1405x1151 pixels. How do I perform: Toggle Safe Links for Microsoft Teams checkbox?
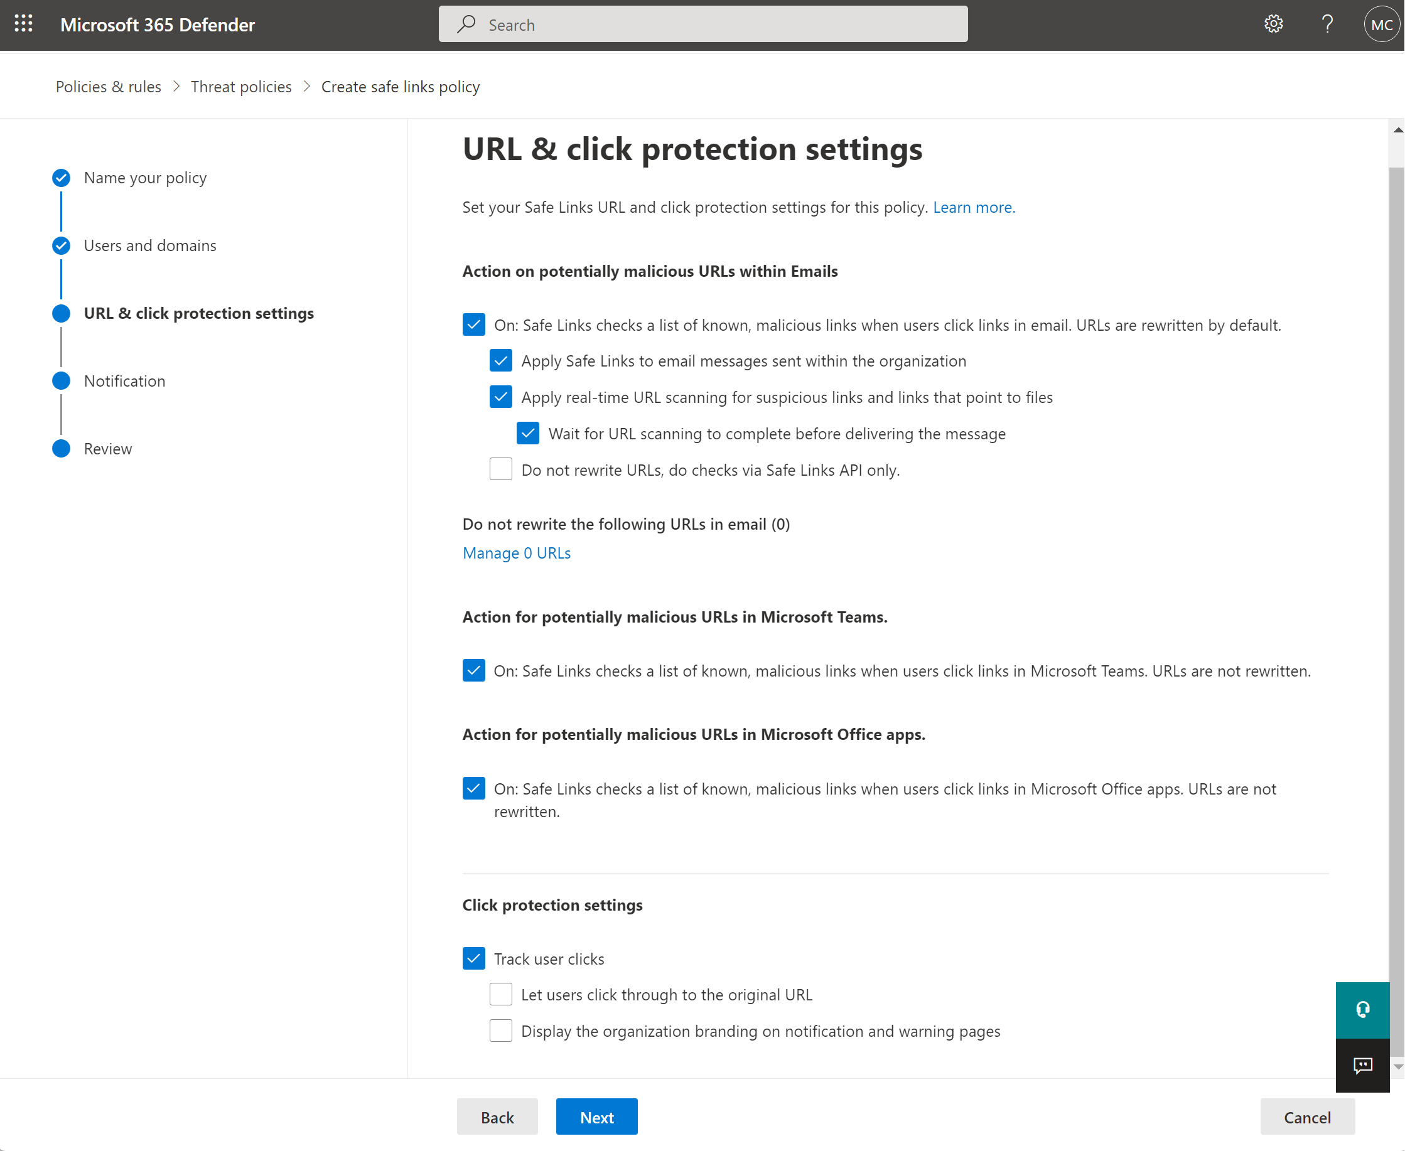pos(474,671)
